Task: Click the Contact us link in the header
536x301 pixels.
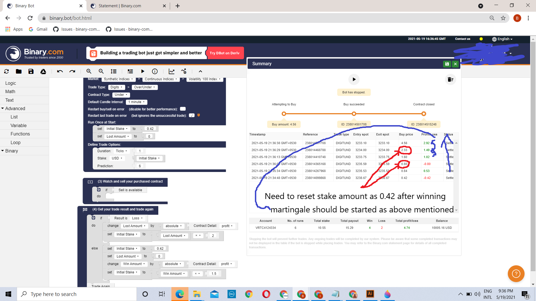Action: point(462,39)
